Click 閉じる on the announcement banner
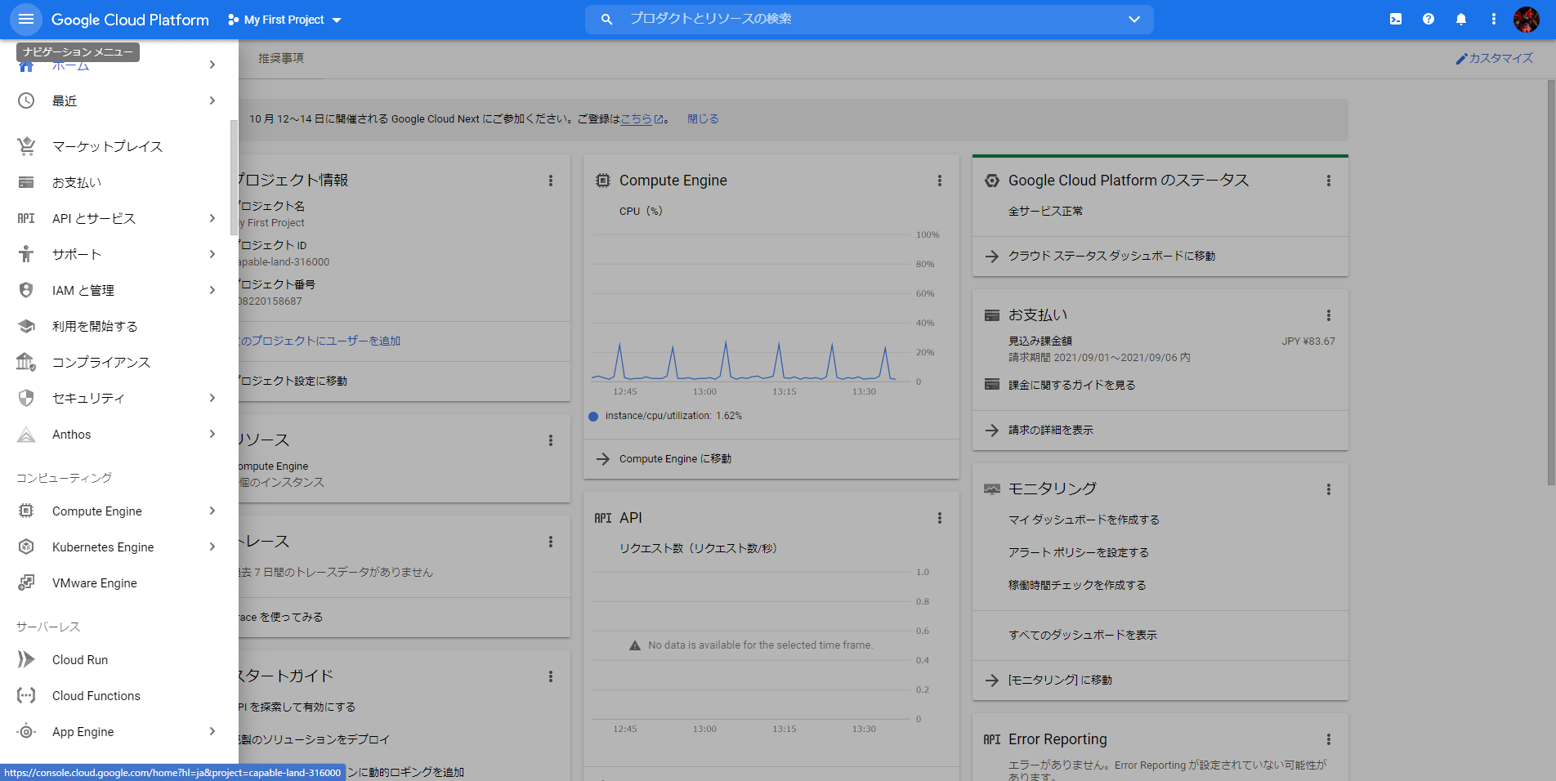Image resolution: width=1556 pixels, height=781 pixels. (x=703, y=118)
